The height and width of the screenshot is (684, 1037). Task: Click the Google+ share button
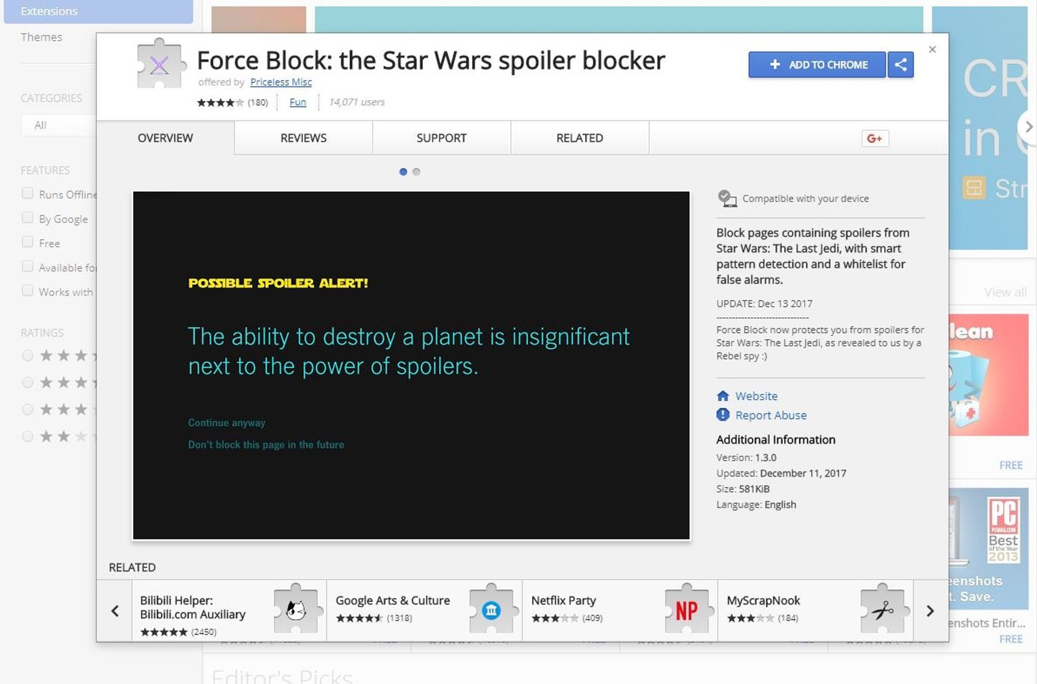click(x=874, y=138)
